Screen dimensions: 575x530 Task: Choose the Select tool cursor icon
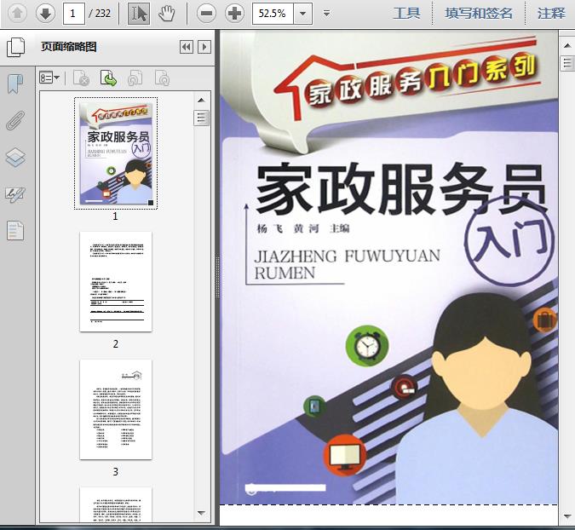139,13
